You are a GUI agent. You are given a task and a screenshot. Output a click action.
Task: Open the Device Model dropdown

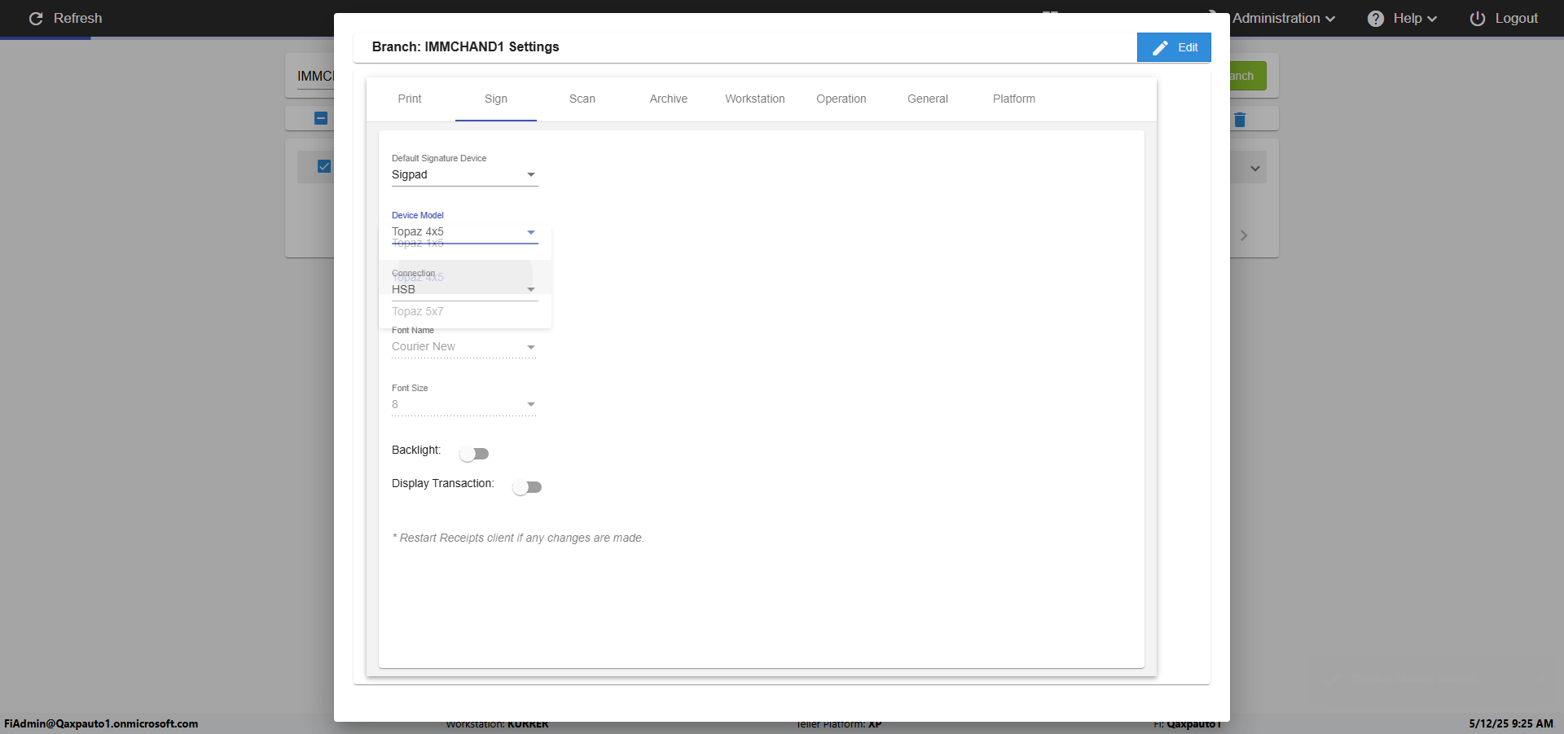point(464,232)
